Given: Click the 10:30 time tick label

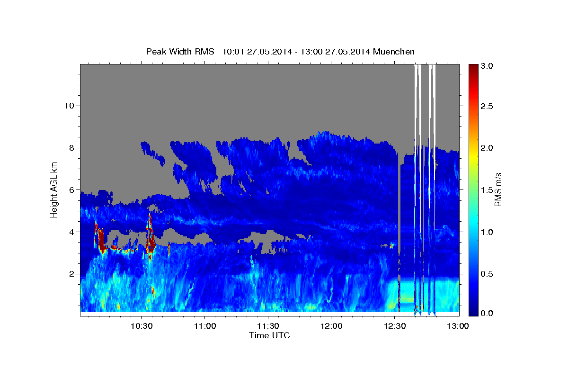Looking at the screenshot, I should (142, 326).
